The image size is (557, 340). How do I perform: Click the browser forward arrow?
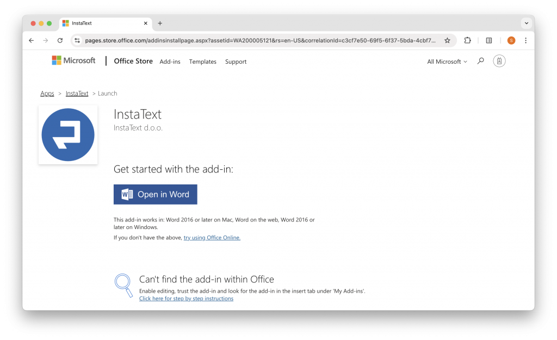point(46,40)
